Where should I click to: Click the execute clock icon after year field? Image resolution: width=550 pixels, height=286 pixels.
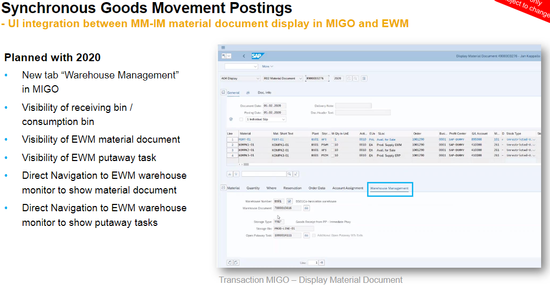(349, 78)
